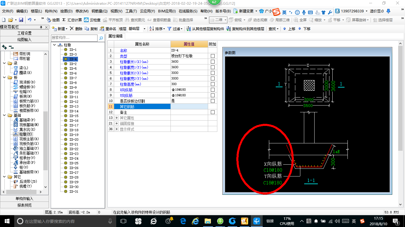The image size is (405, 227).
Task: Click 复制构件到其他楼层 icon
Action: pos(229,29)
